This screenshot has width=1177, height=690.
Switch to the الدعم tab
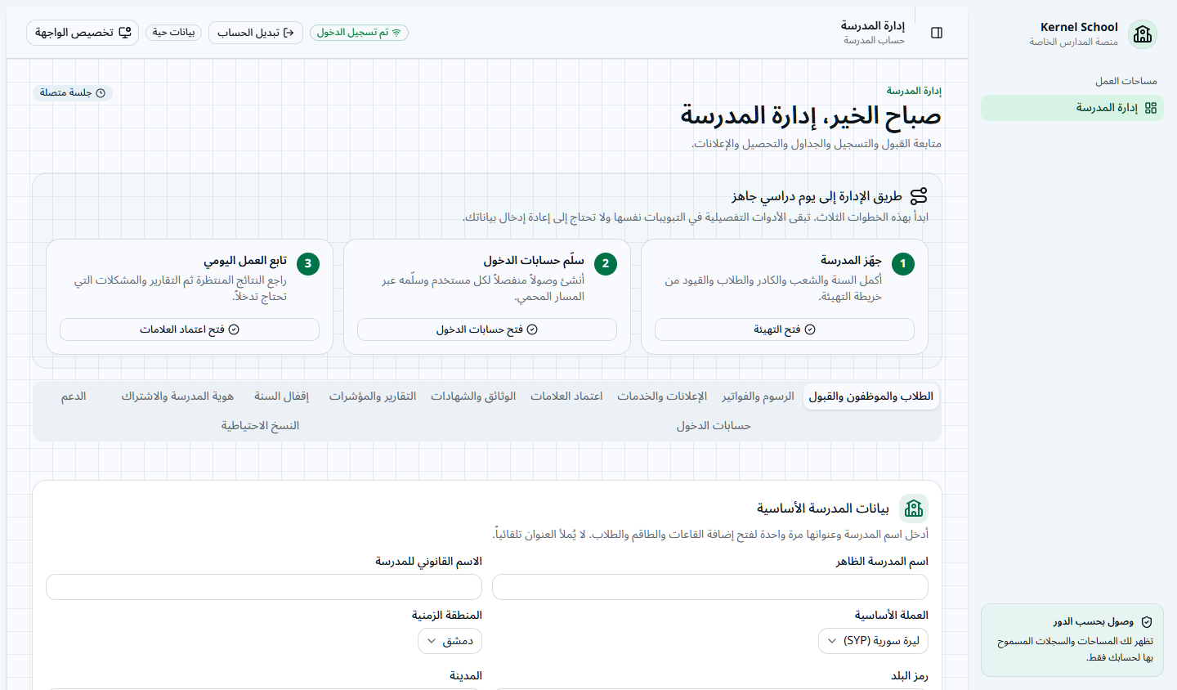[x=74, y=397]
